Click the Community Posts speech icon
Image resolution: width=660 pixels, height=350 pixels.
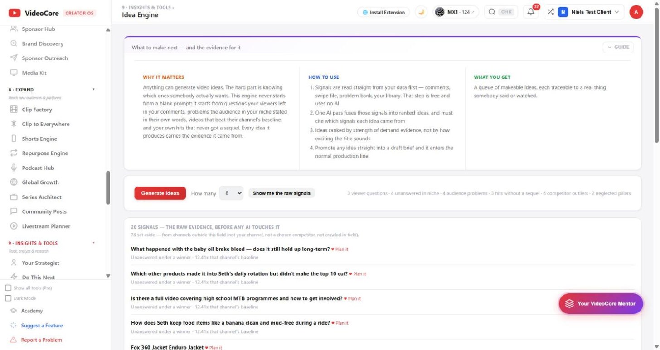14,211
